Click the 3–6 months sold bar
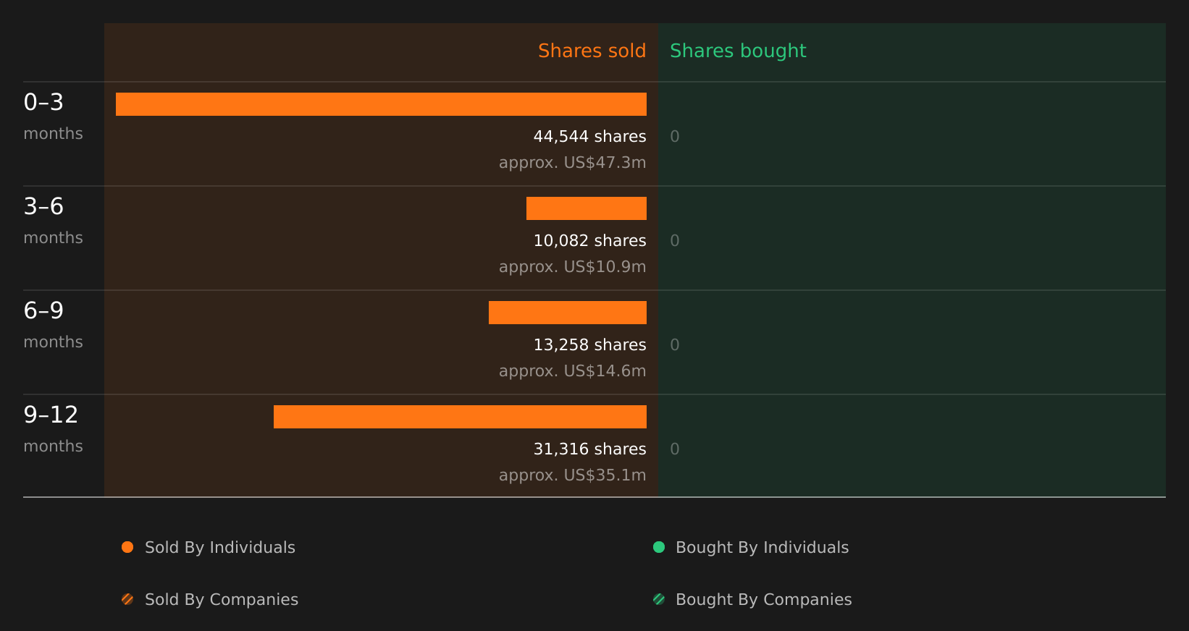The width and height of the screenshot is (1189, 631). coord(587,208)
